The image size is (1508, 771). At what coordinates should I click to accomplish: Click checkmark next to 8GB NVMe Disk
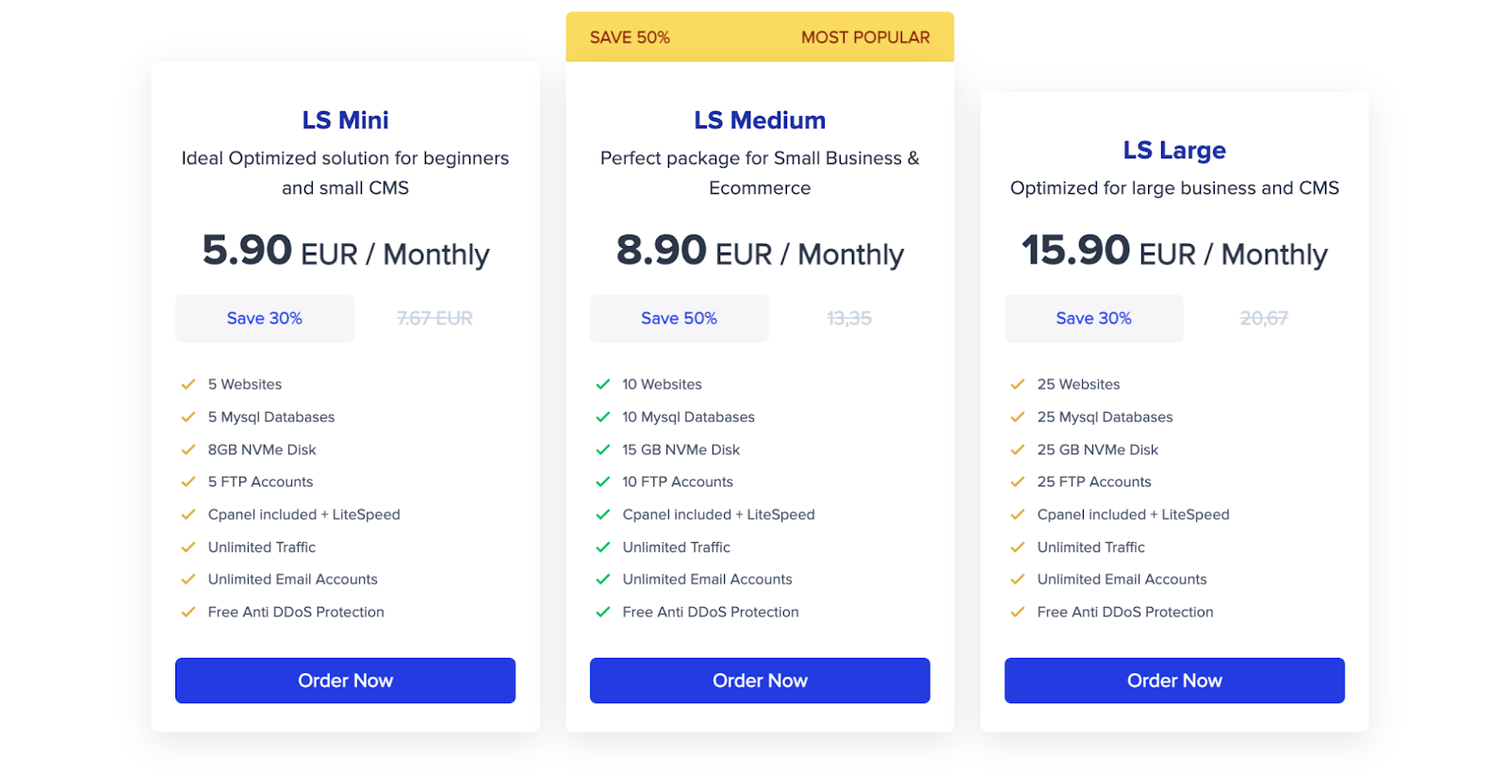click(x=188, y=450)
